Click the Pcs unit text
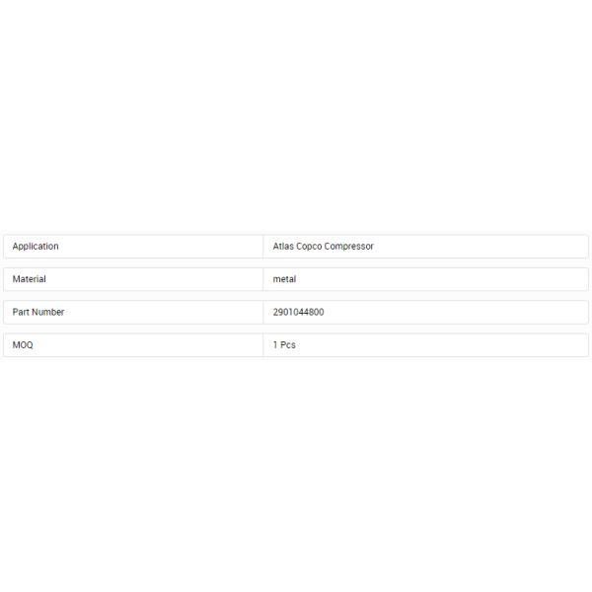The height and width of the screenshot is (592, 592). 287,345
